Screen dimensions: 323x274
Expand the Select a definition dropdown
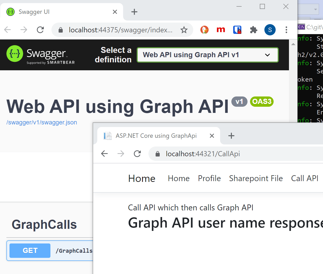coord(207,55)
